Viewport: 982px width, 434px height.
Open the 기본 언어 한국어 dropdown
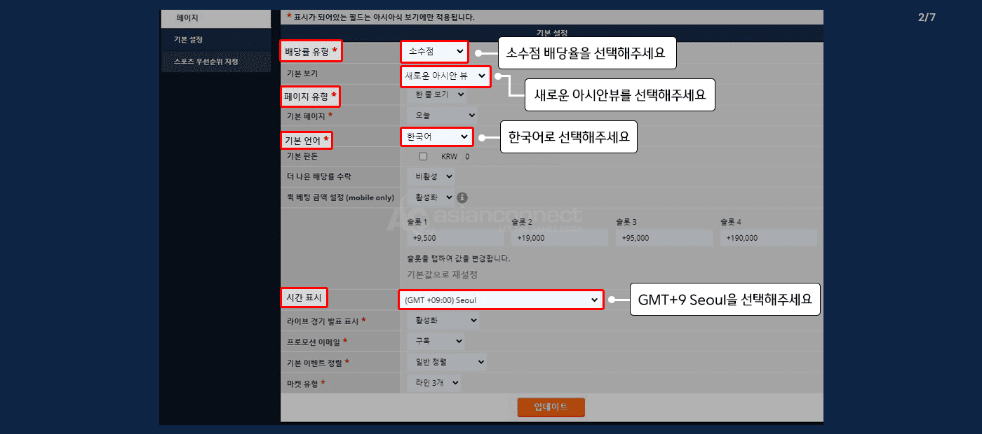click(x=436, y=136)
